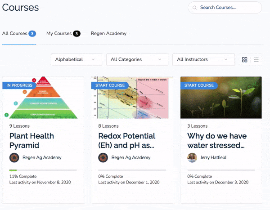Open the Plant Health Pyramid course title
Image resolution: width=270 pixels, height=210 pixels.
31,141
